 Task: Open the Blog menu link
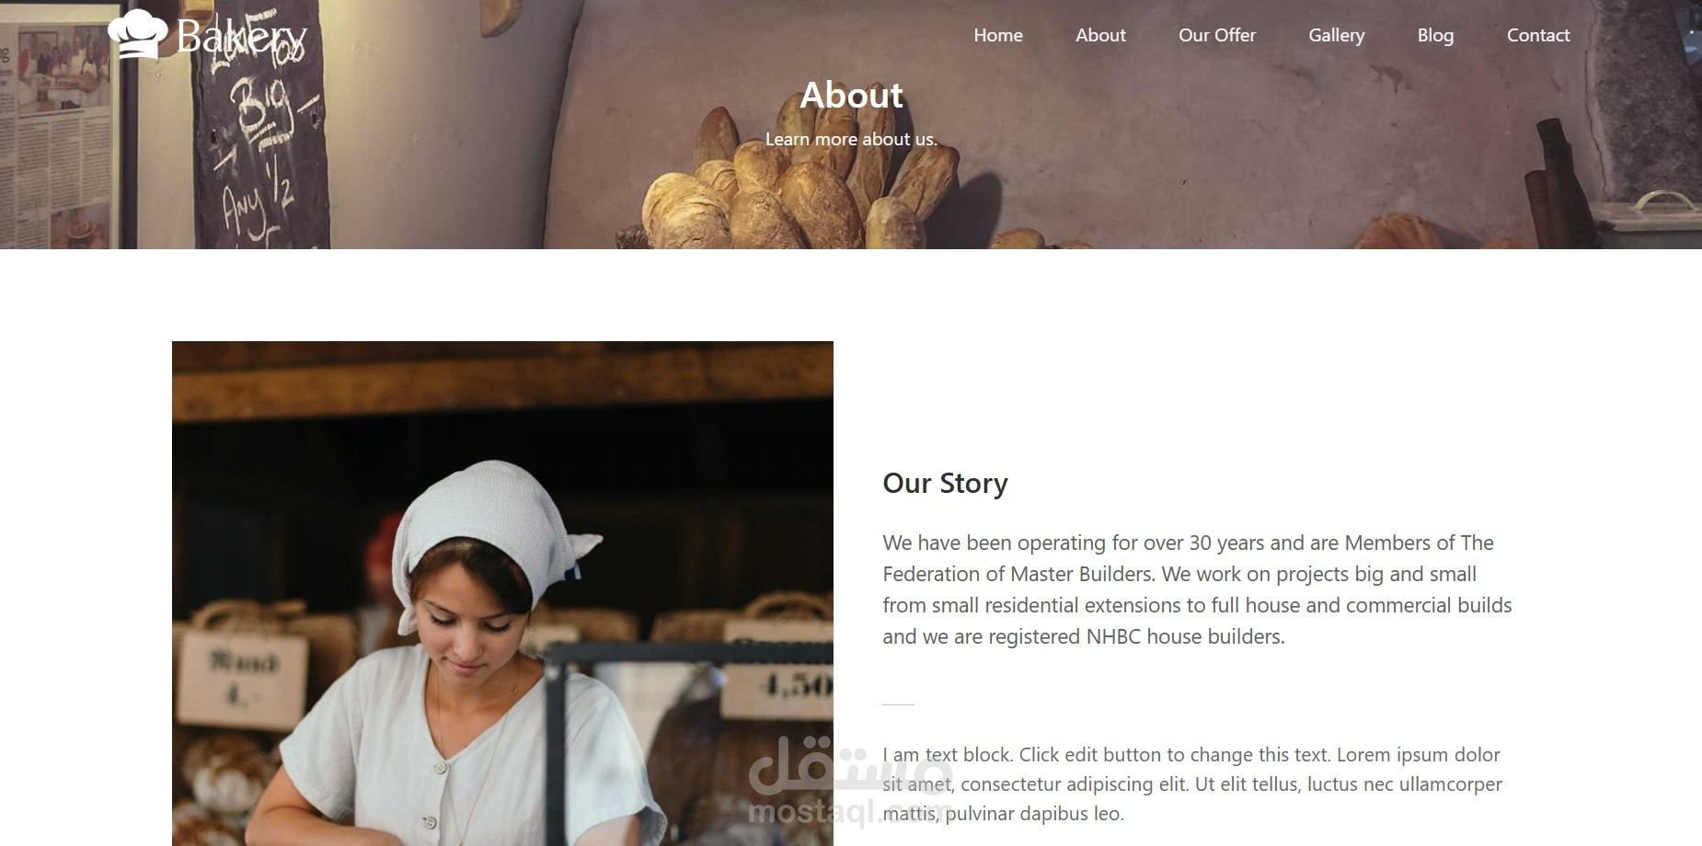coord(1435,35)
